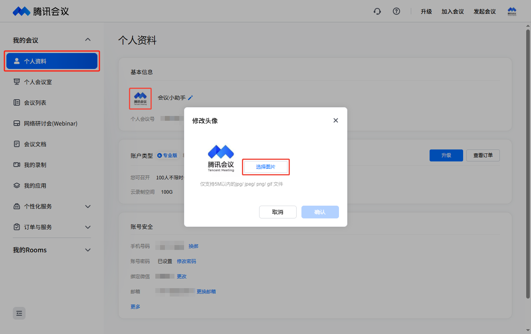Expand the 订单与服务 chevron
531x334 pixels.
tap(88, 227)
